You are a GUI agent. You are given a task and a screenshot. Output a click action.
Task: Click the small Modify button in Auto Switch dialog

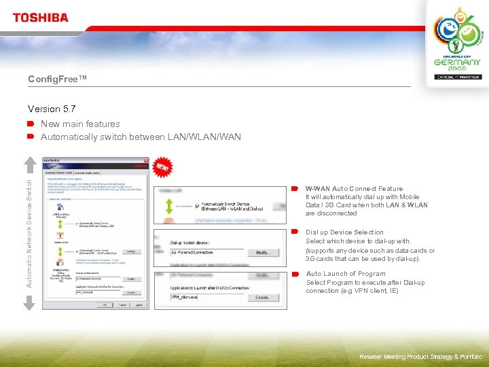coord(132,279)
